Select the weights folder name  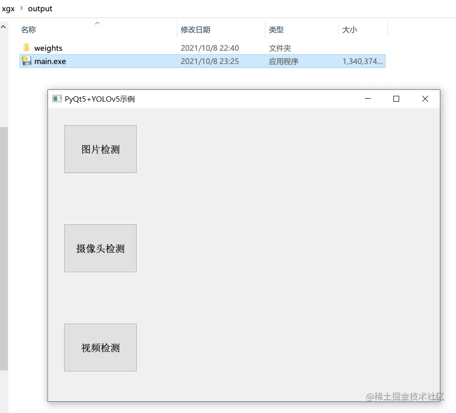tap(48, 48)
